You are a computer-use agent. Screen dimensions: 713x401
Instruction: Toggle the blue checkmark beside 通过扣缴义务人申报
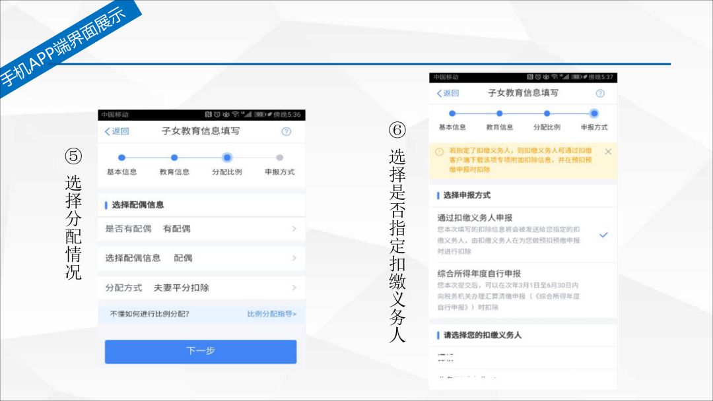coord(603,235)
